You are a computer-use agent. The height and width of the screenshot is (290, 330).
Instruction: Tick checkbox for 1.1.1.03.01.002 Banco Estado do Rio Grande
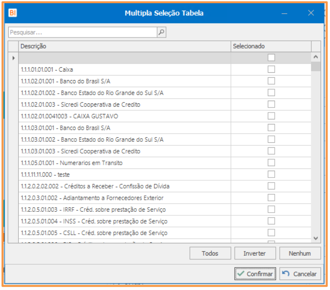(x=271, y=139)
